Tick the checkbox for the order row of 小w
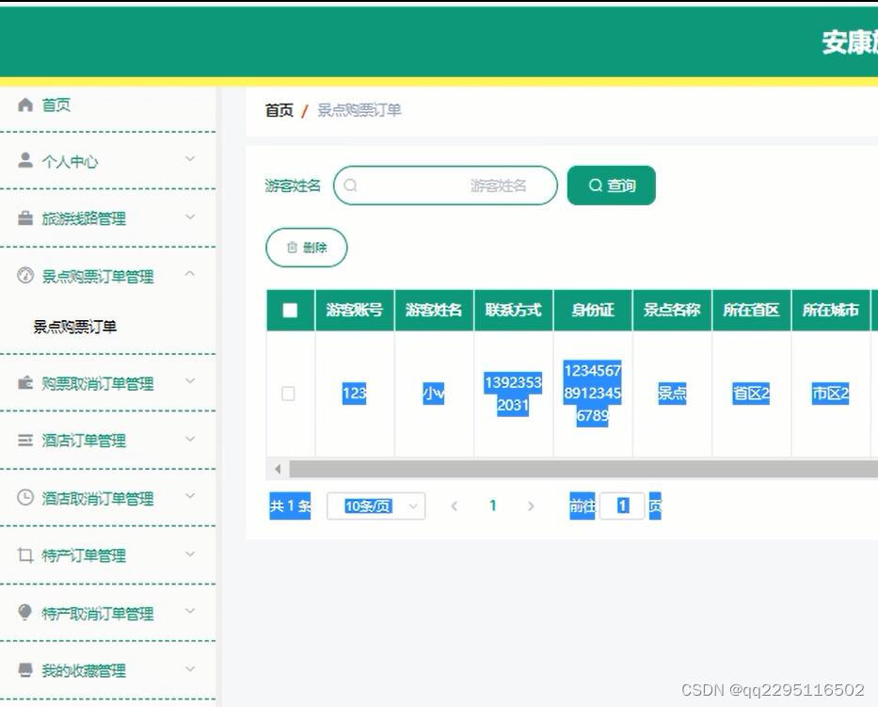The image size is (878, 707). (290, 394)
